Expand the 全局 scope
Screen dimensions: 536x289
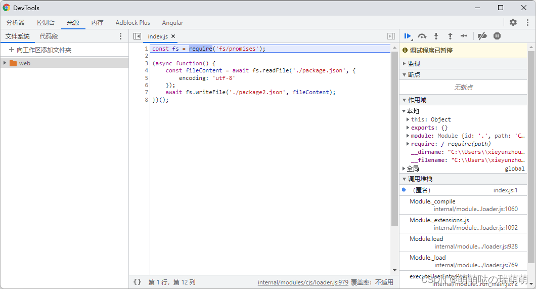point(404,169)
